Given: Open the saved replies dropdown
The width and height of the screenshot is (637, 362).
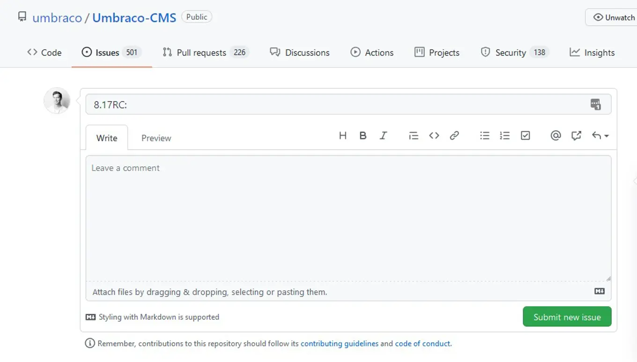Looking at the screenshot, I should point(600,136).
